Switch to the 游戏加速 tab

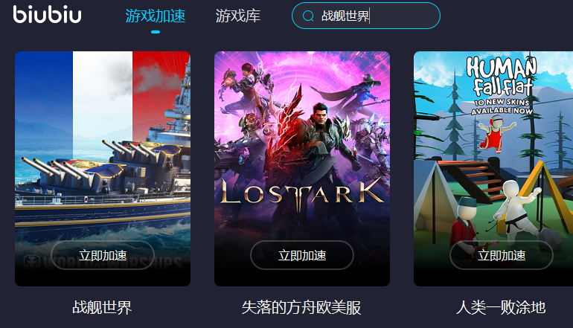point(156,16)
